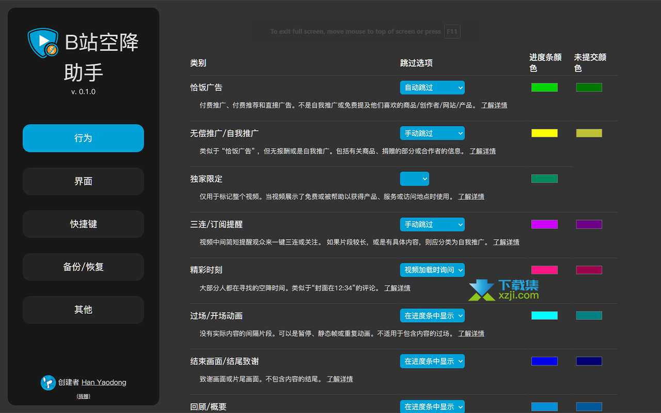The height and width of the screenshot is (413, 661).
Task: Click the B站空降助手 shield logo icon
Action: point(43,42)
